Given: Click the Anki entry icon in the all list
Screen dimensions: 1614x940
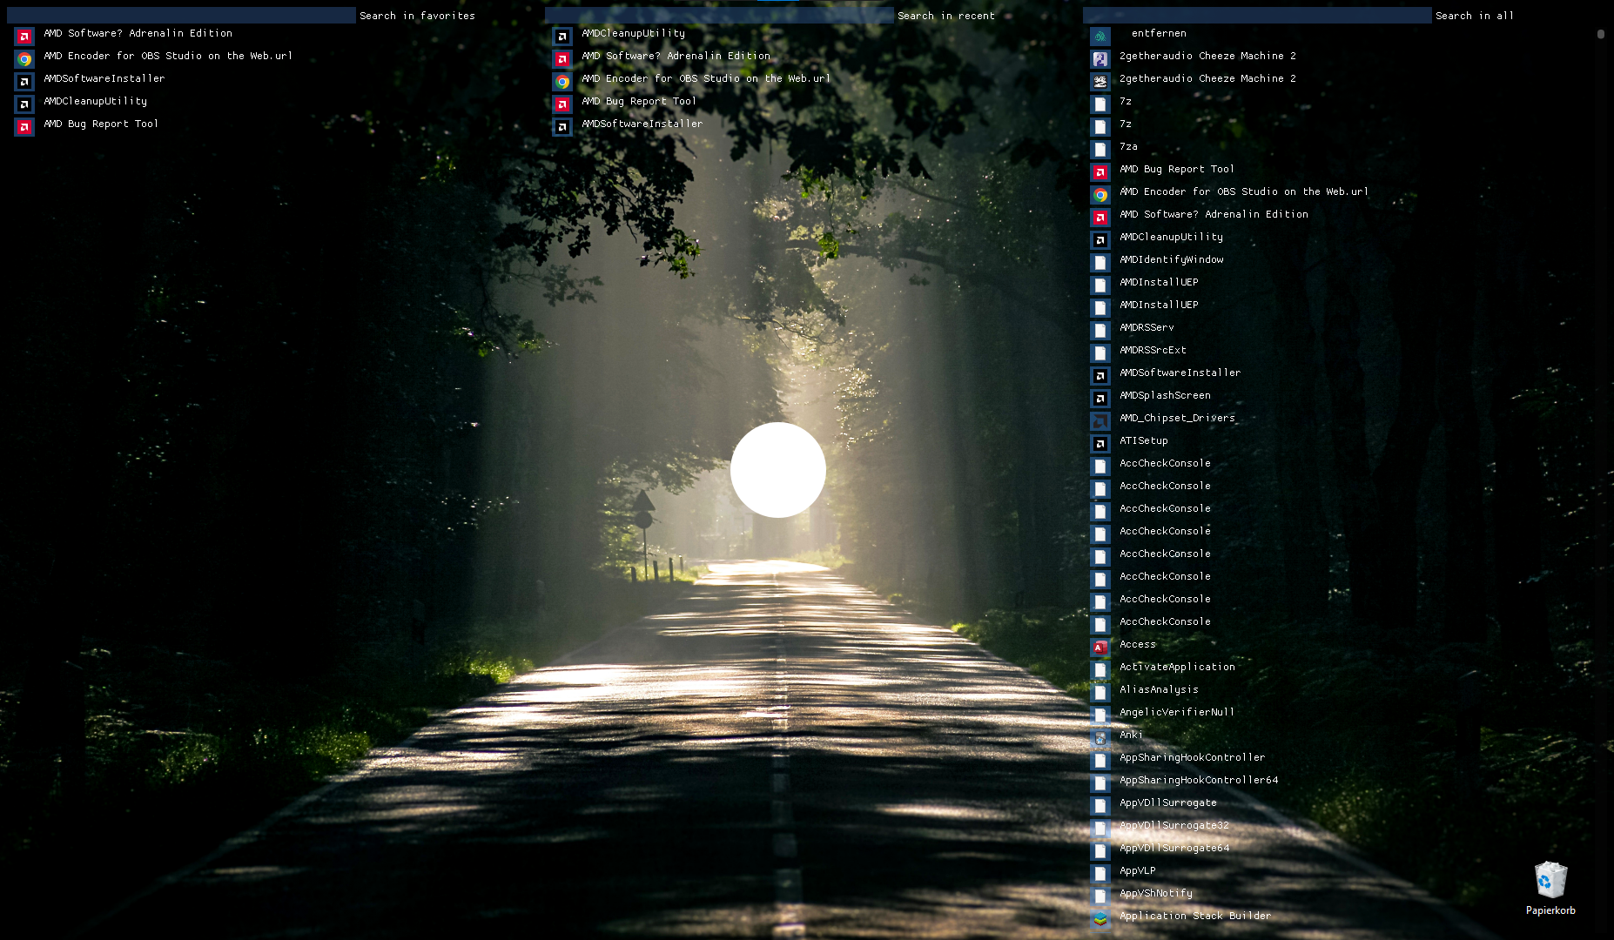Looking at the screenshot, I should pyautogui.click(x=1100, y=737).
